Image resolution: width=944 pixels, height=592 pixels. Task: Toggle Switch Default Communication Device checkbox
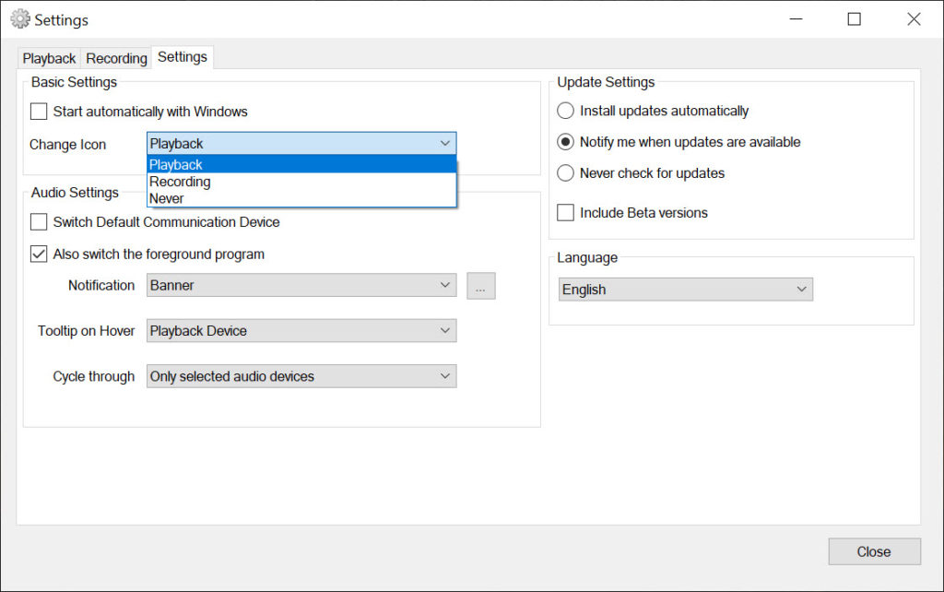39,222
